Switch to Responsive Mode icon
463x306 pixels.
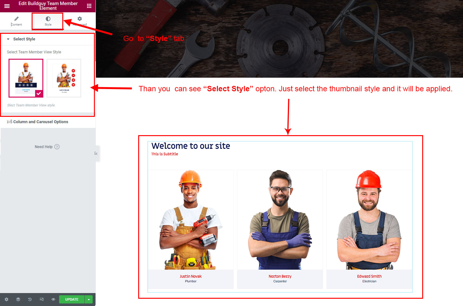(x=41, y=299)
